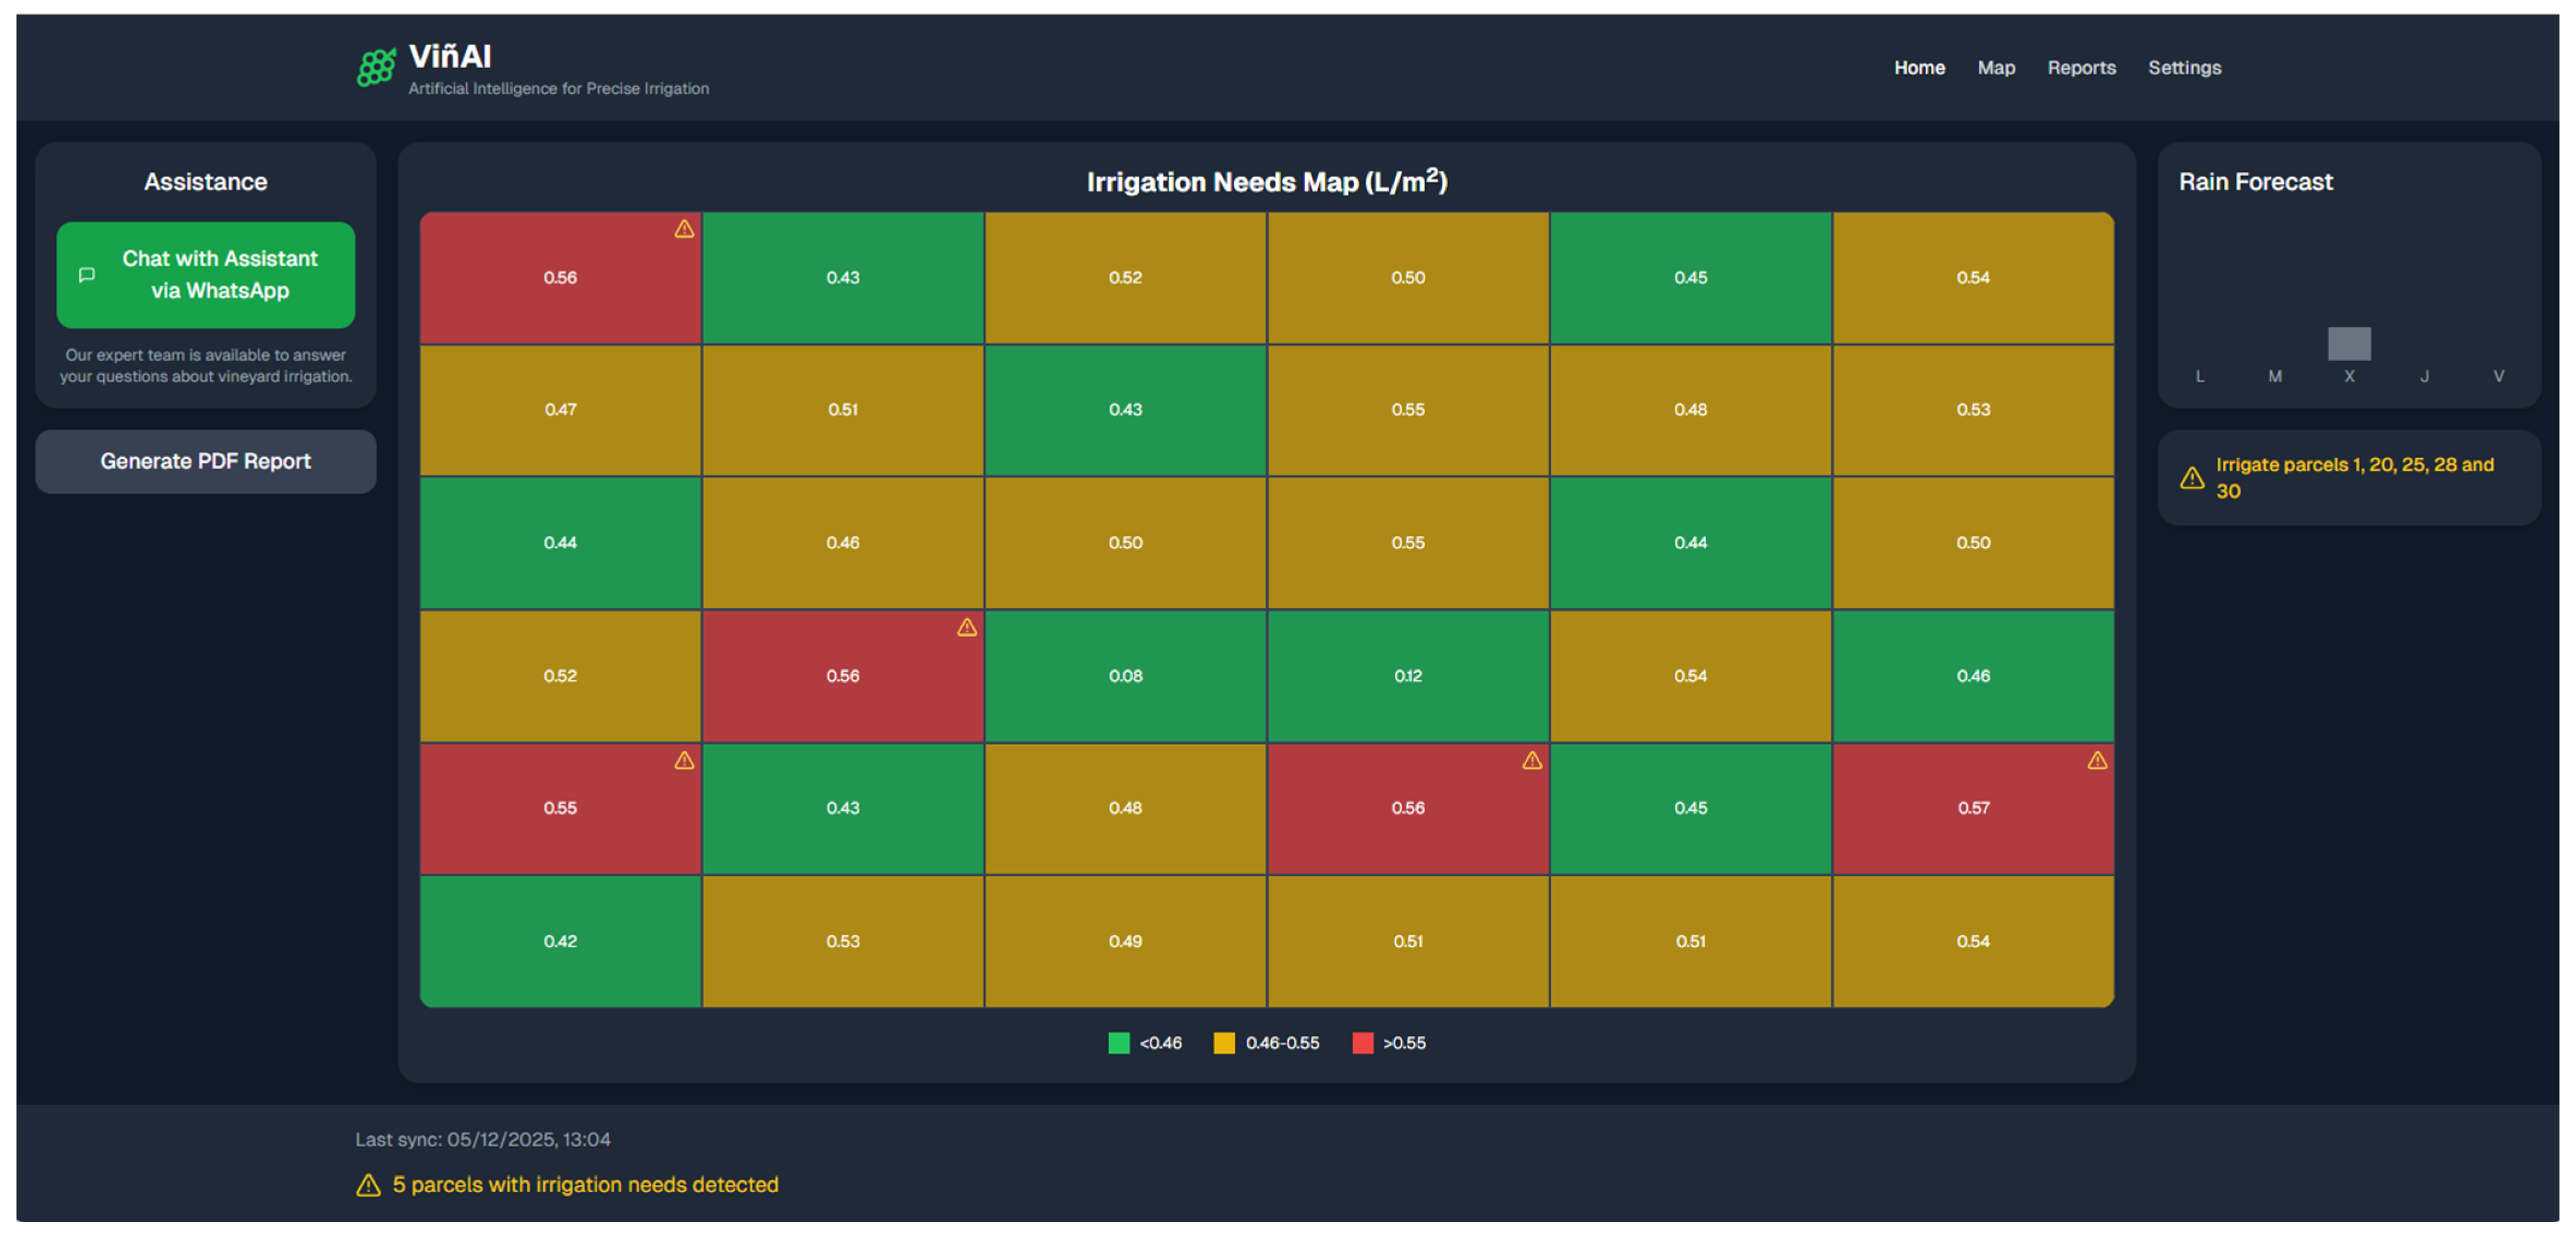The height and width of the screenshot is (1239, 2576).
Task: Click the ViñAI grape logo icon
Action: [x=376, y=68]
